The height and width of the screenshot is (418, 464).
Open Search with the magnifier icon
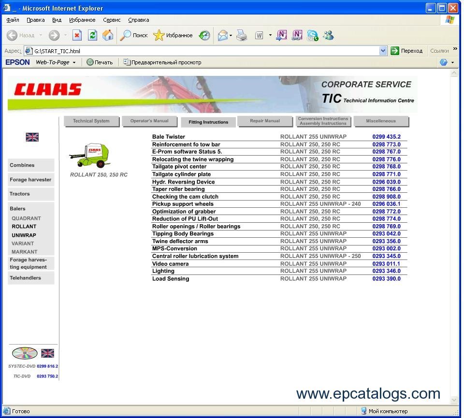125,35
